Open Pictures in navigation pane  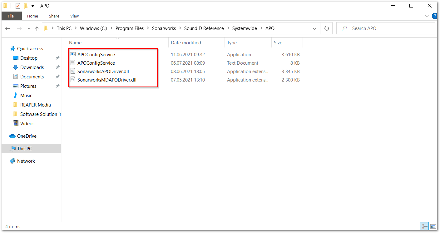pos(28,86)
